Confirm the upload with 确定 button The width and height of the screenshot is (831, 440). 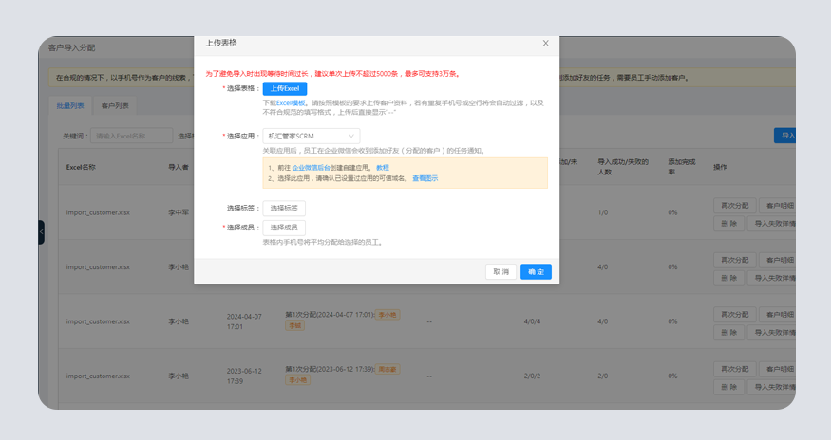click(x=536, y=272)
